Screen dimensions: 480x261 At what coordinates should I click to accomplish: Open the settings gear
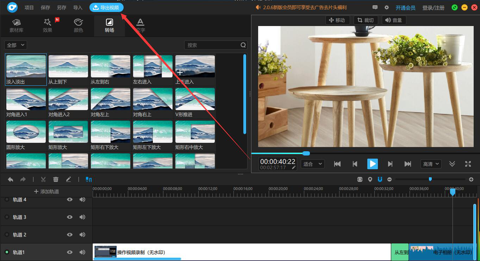click(387, 7)
